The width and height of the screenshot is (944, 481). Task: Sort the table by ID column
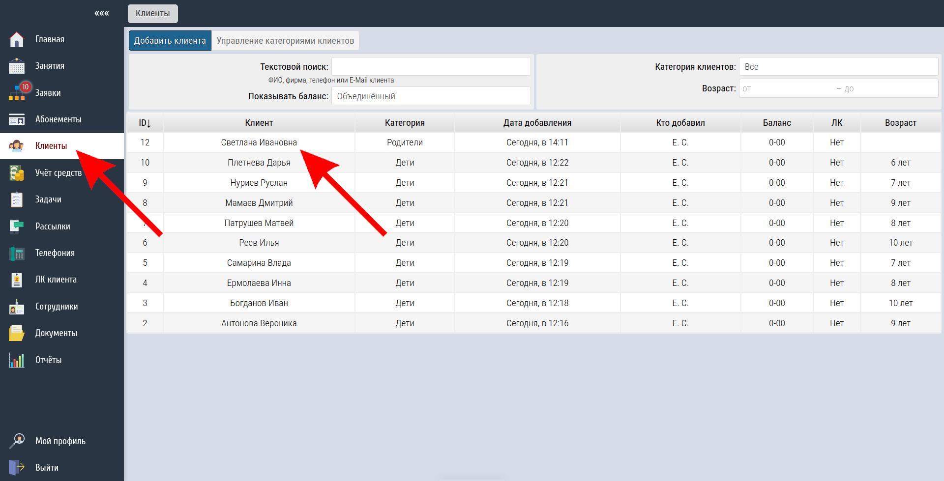point(145,123)
